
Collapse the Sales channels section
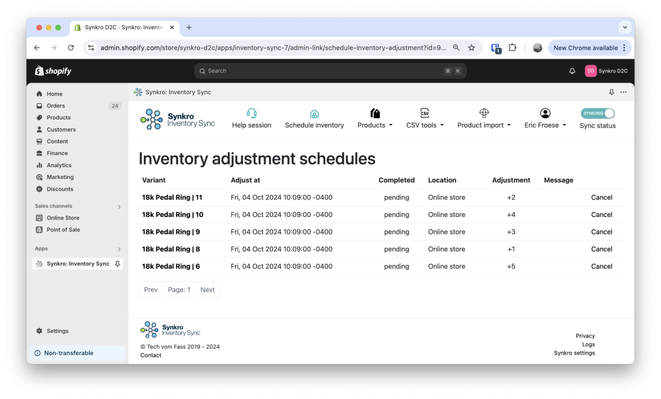[119, 205]
